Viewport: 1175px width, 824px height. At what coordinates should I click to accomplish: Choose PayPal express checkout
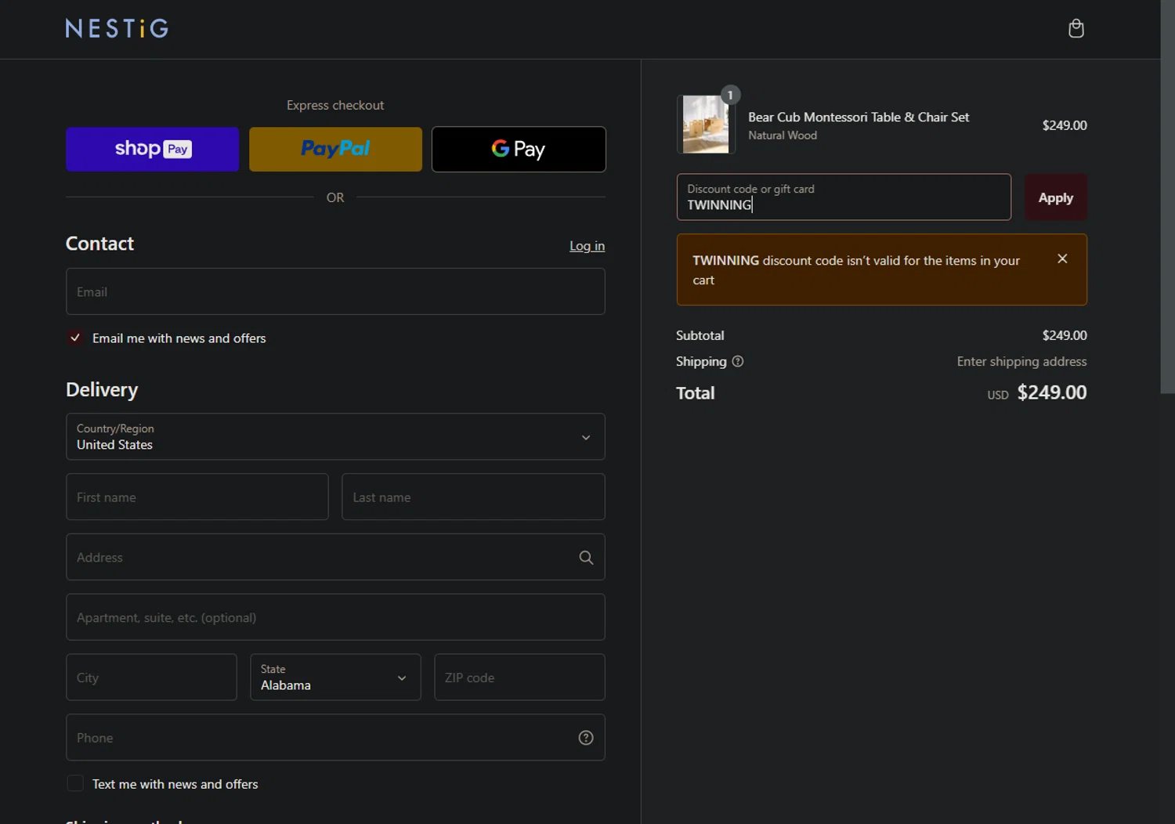click(335, 150)
